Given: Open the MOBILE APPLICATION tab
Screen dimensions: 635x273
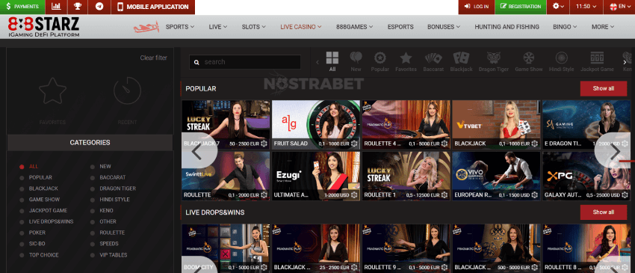Looking at the screenshot, I should coord(152,7).
